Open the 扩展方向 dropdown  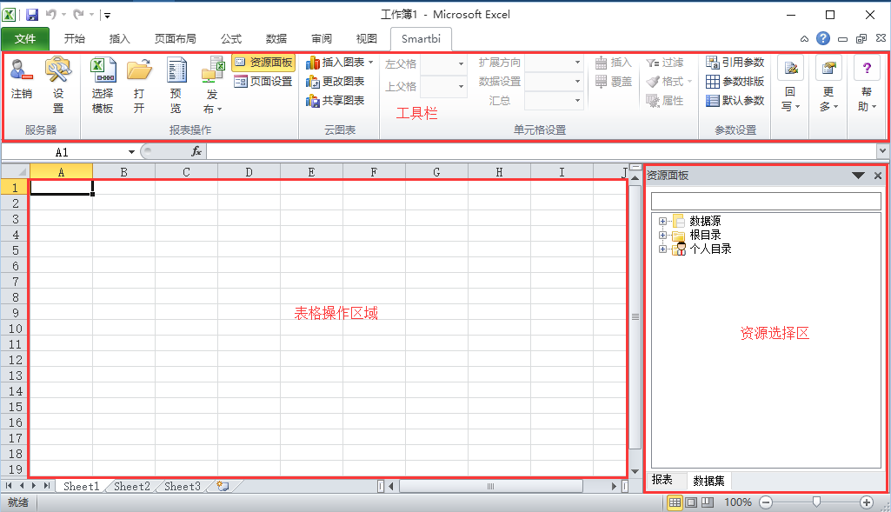[x=577, y=63]
